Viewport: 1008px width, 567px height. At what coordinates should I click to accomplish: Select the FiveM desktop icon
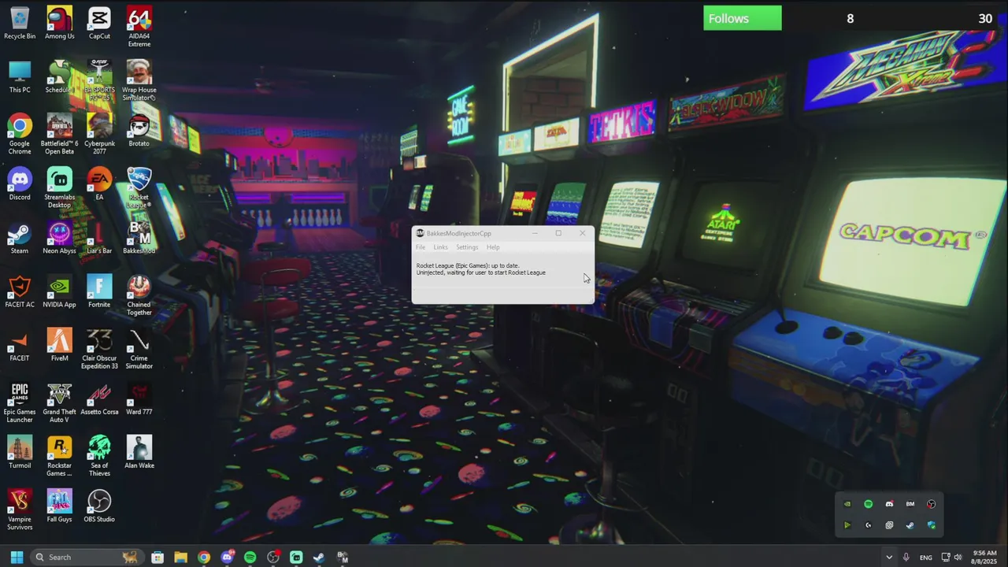tap(59, 344)
